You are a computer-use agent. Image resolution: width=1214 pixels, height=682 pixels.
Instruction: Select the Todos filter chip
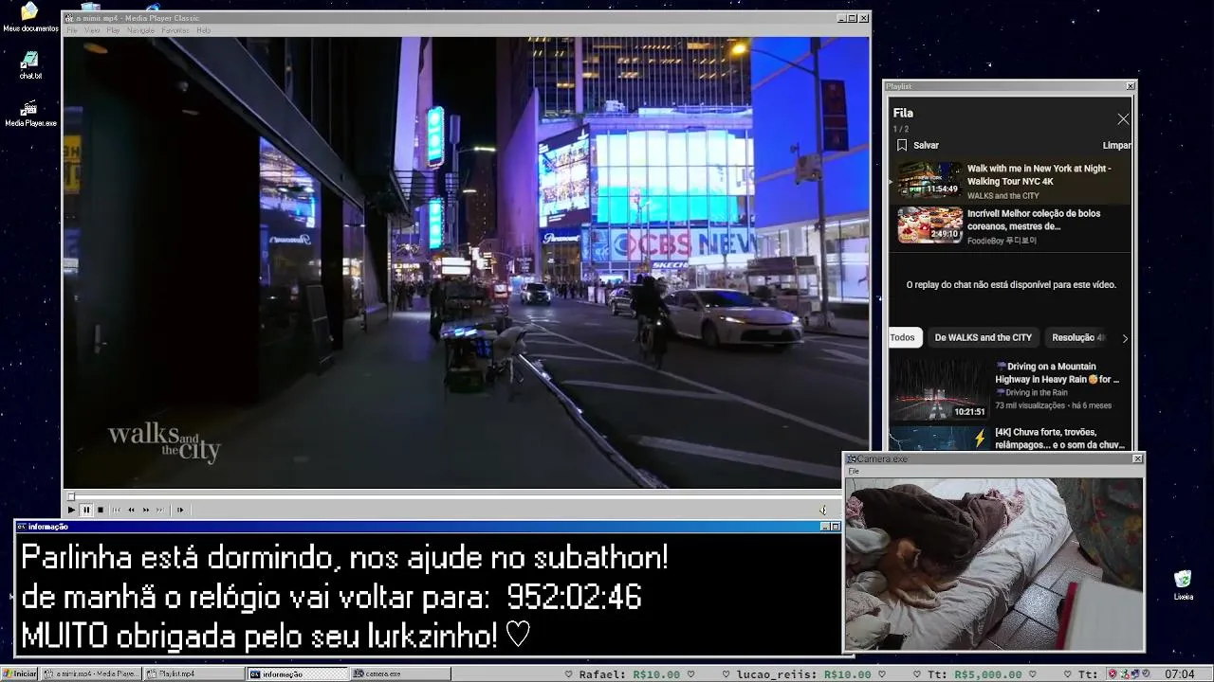(x=904, y=337)
